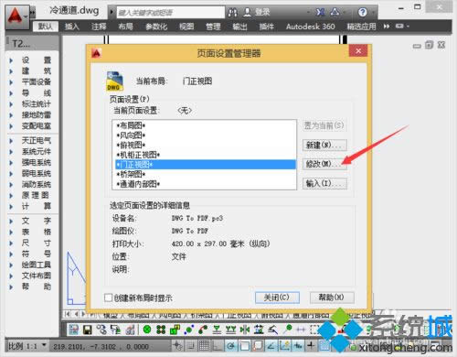457x357 pixels.
Task: Open the 比例 1:1 scale dropdown
Action: 44,346
